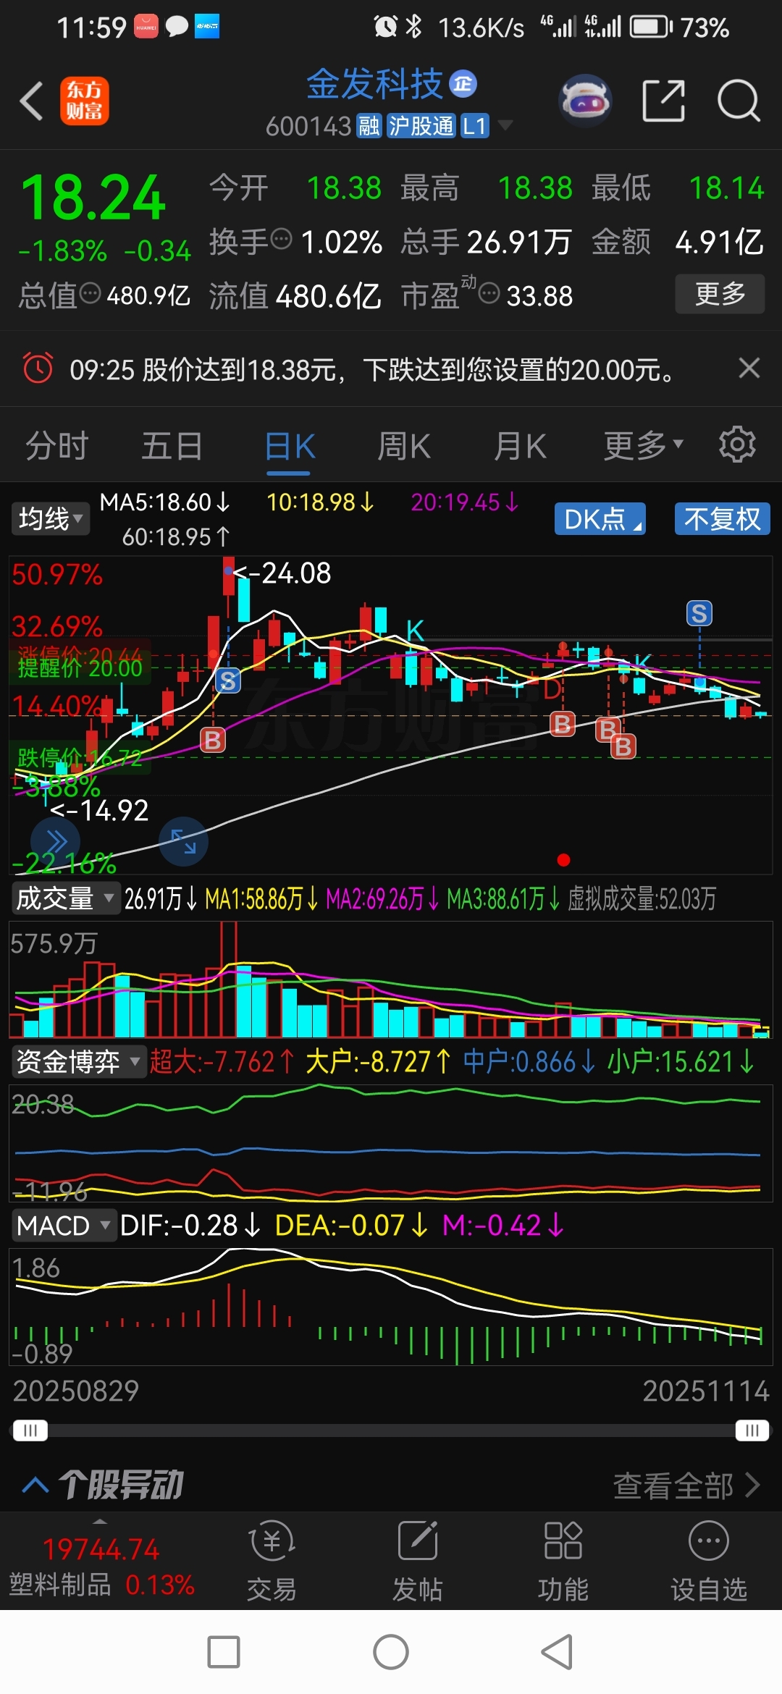Open the search magnifier icon

(x=739, y=101)
